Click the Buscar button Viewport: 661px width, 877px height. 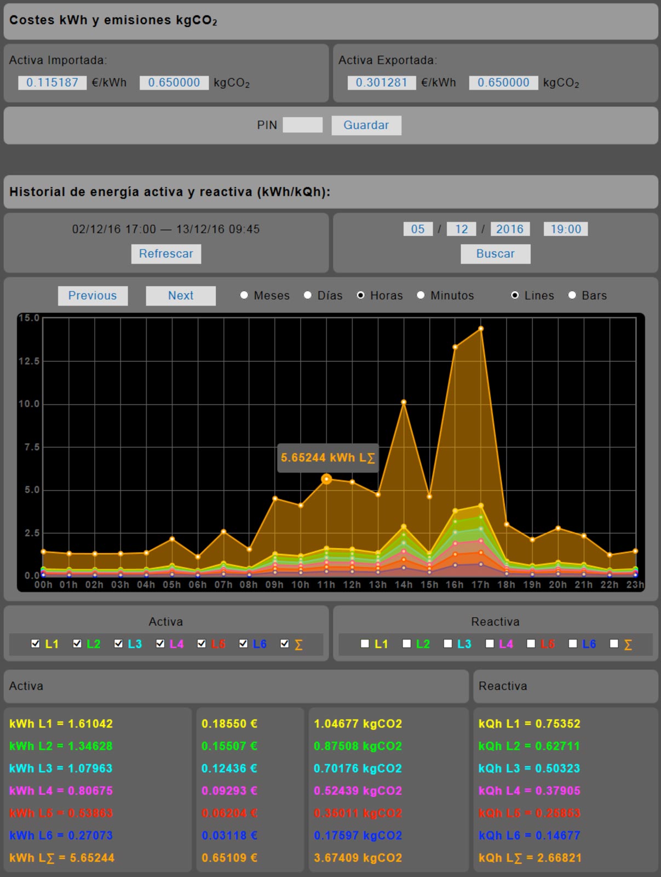click(495, 254)
